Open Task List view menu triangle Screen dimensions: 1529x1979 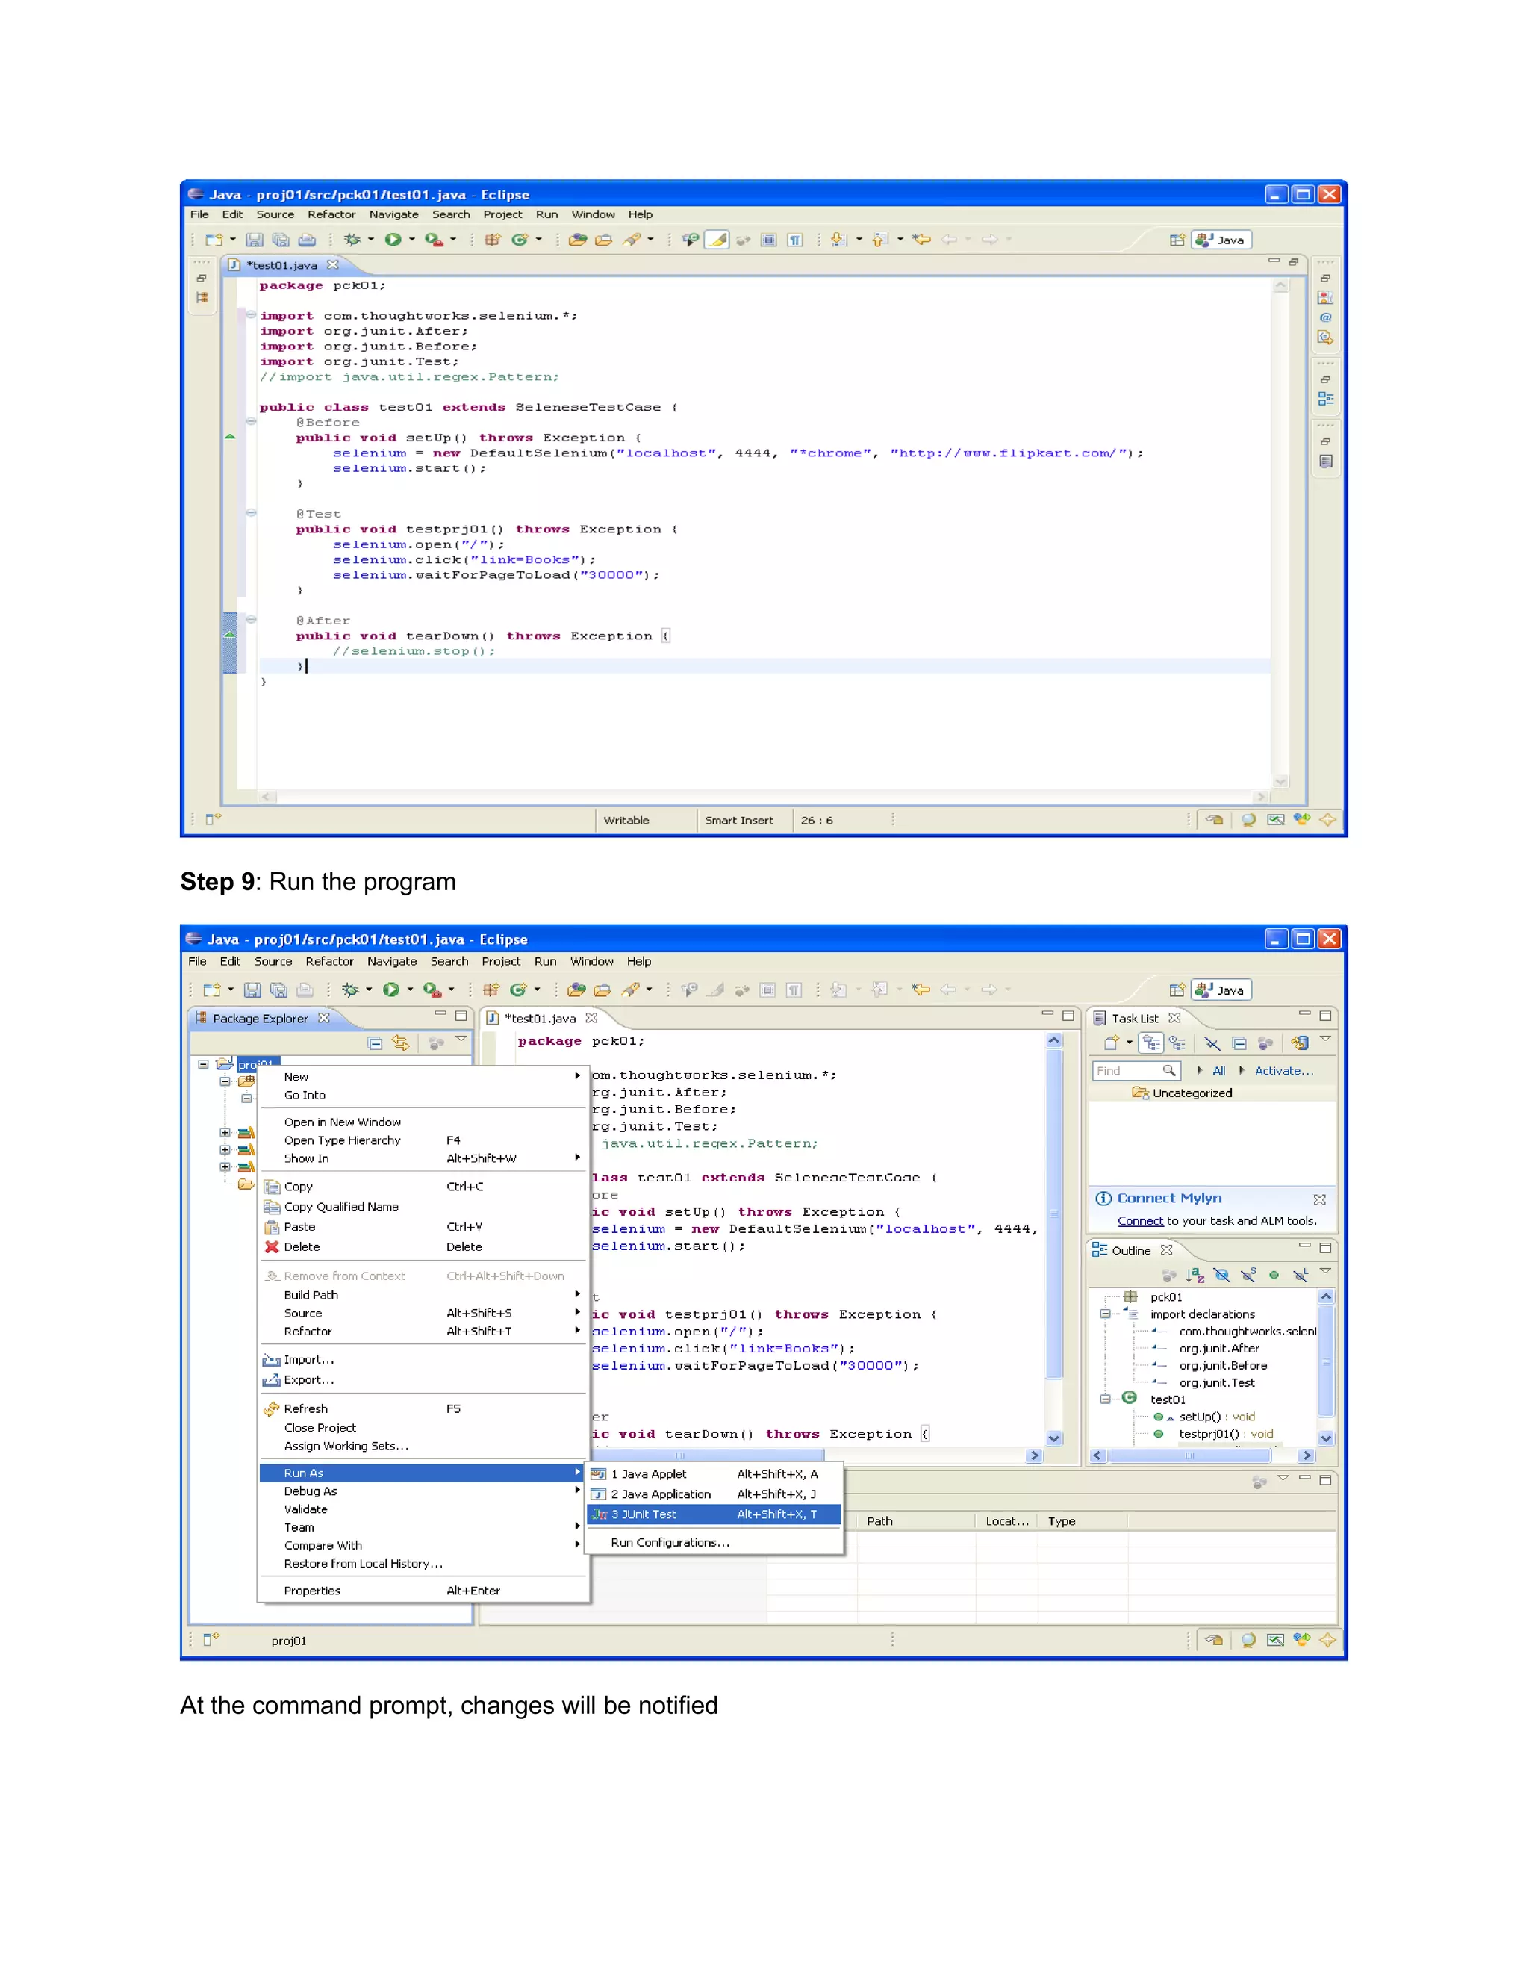coord(1325,1040)
